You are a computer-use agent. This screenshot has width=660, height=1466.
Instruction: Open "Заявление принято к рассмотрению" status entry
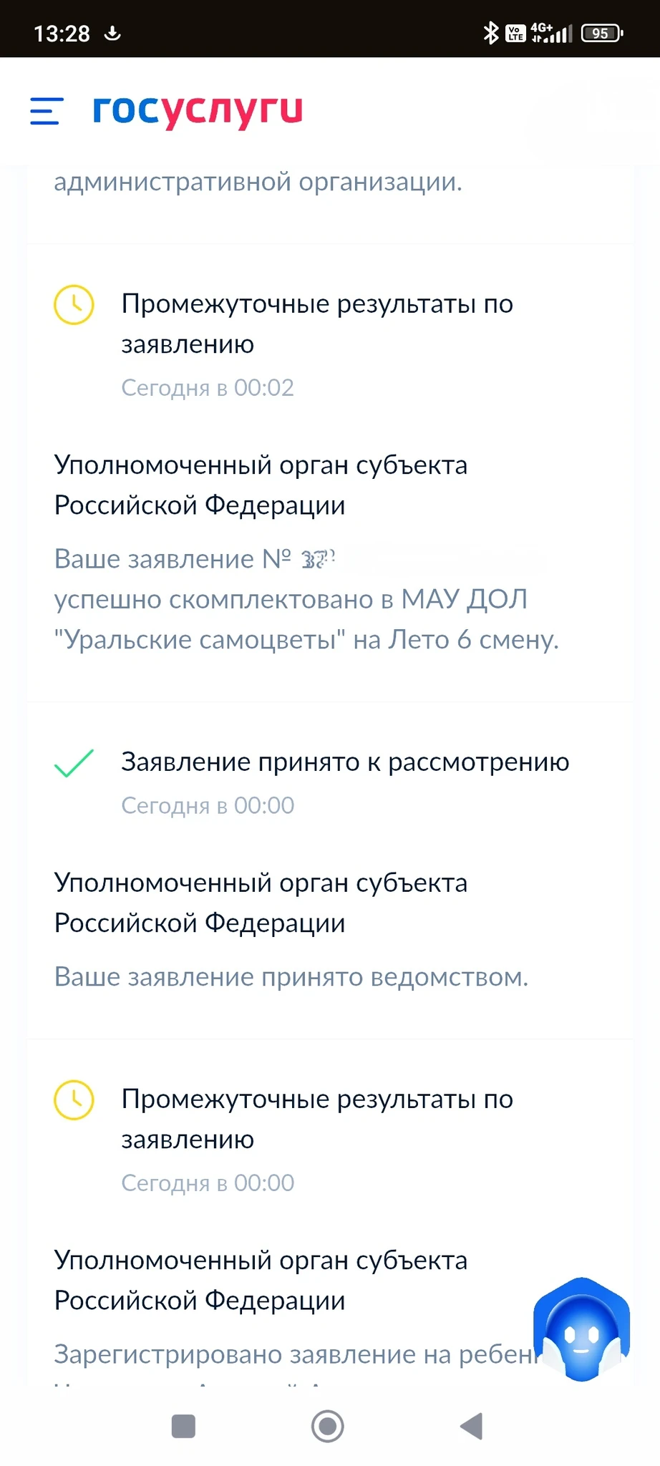(x=345, y=762)
